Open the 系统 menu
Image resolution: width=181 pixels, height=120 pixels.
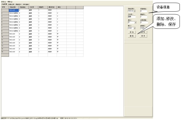(3, 2)
